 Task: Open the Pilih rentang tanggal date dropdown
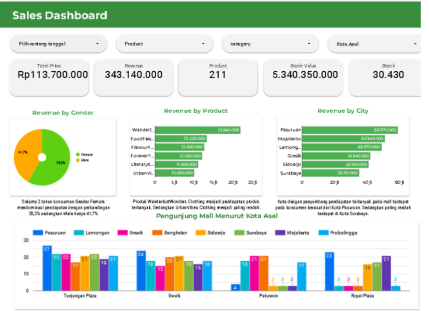58,44
